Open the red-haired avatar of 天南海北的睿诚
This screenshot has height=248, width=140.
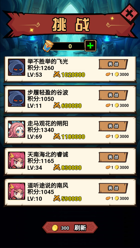pyautogui.click(x=17, y=160)
